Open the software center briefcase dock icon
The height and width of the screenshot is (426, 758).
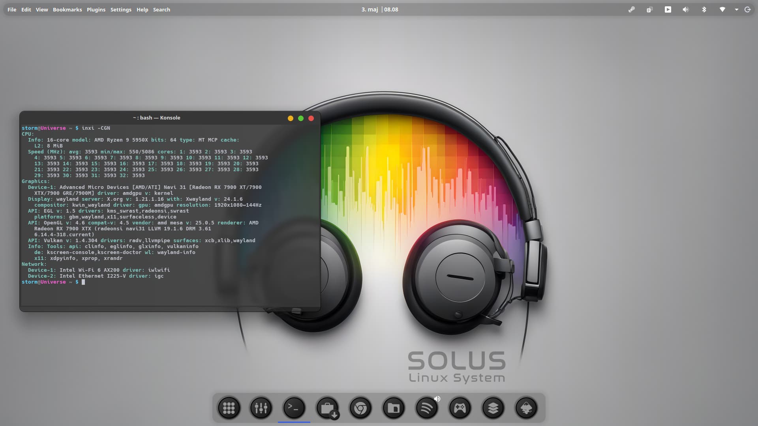[327, 408]
